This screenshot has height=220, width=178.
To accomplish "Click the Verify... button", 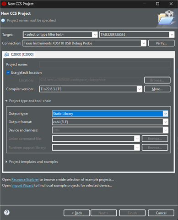I will [161, 43].
